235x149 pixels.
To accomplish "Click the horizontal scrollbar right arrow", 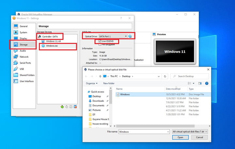I will 210,126.
